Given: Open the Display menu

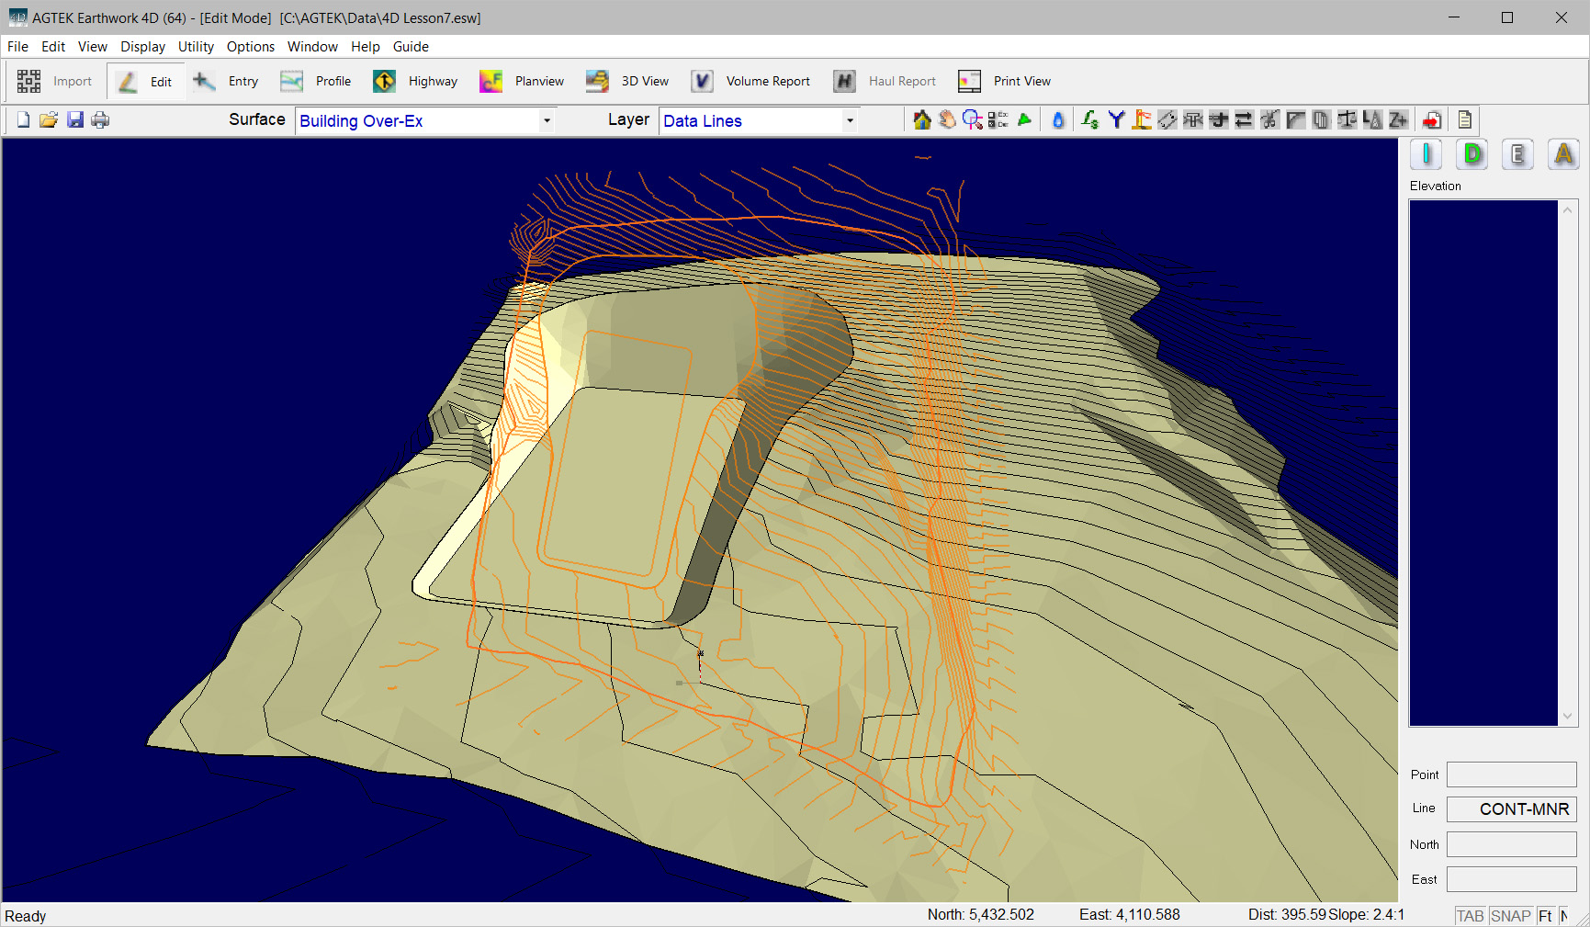Looking at the screenshot, I should pos(142,47).
